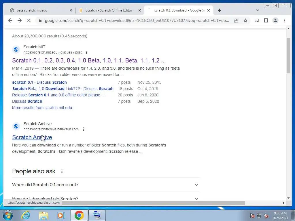Open People also ask options menu

tap(62, 171)
